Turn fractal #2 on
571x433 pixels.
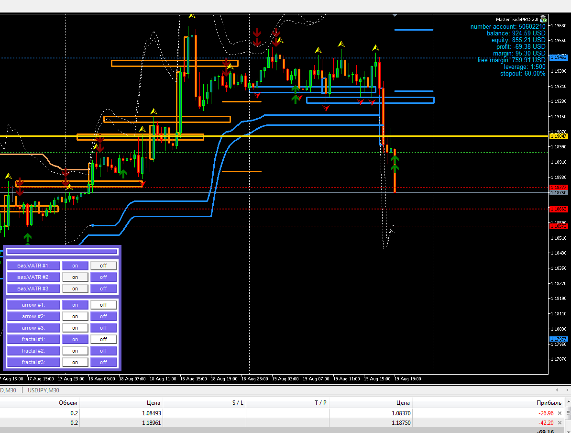75,351
